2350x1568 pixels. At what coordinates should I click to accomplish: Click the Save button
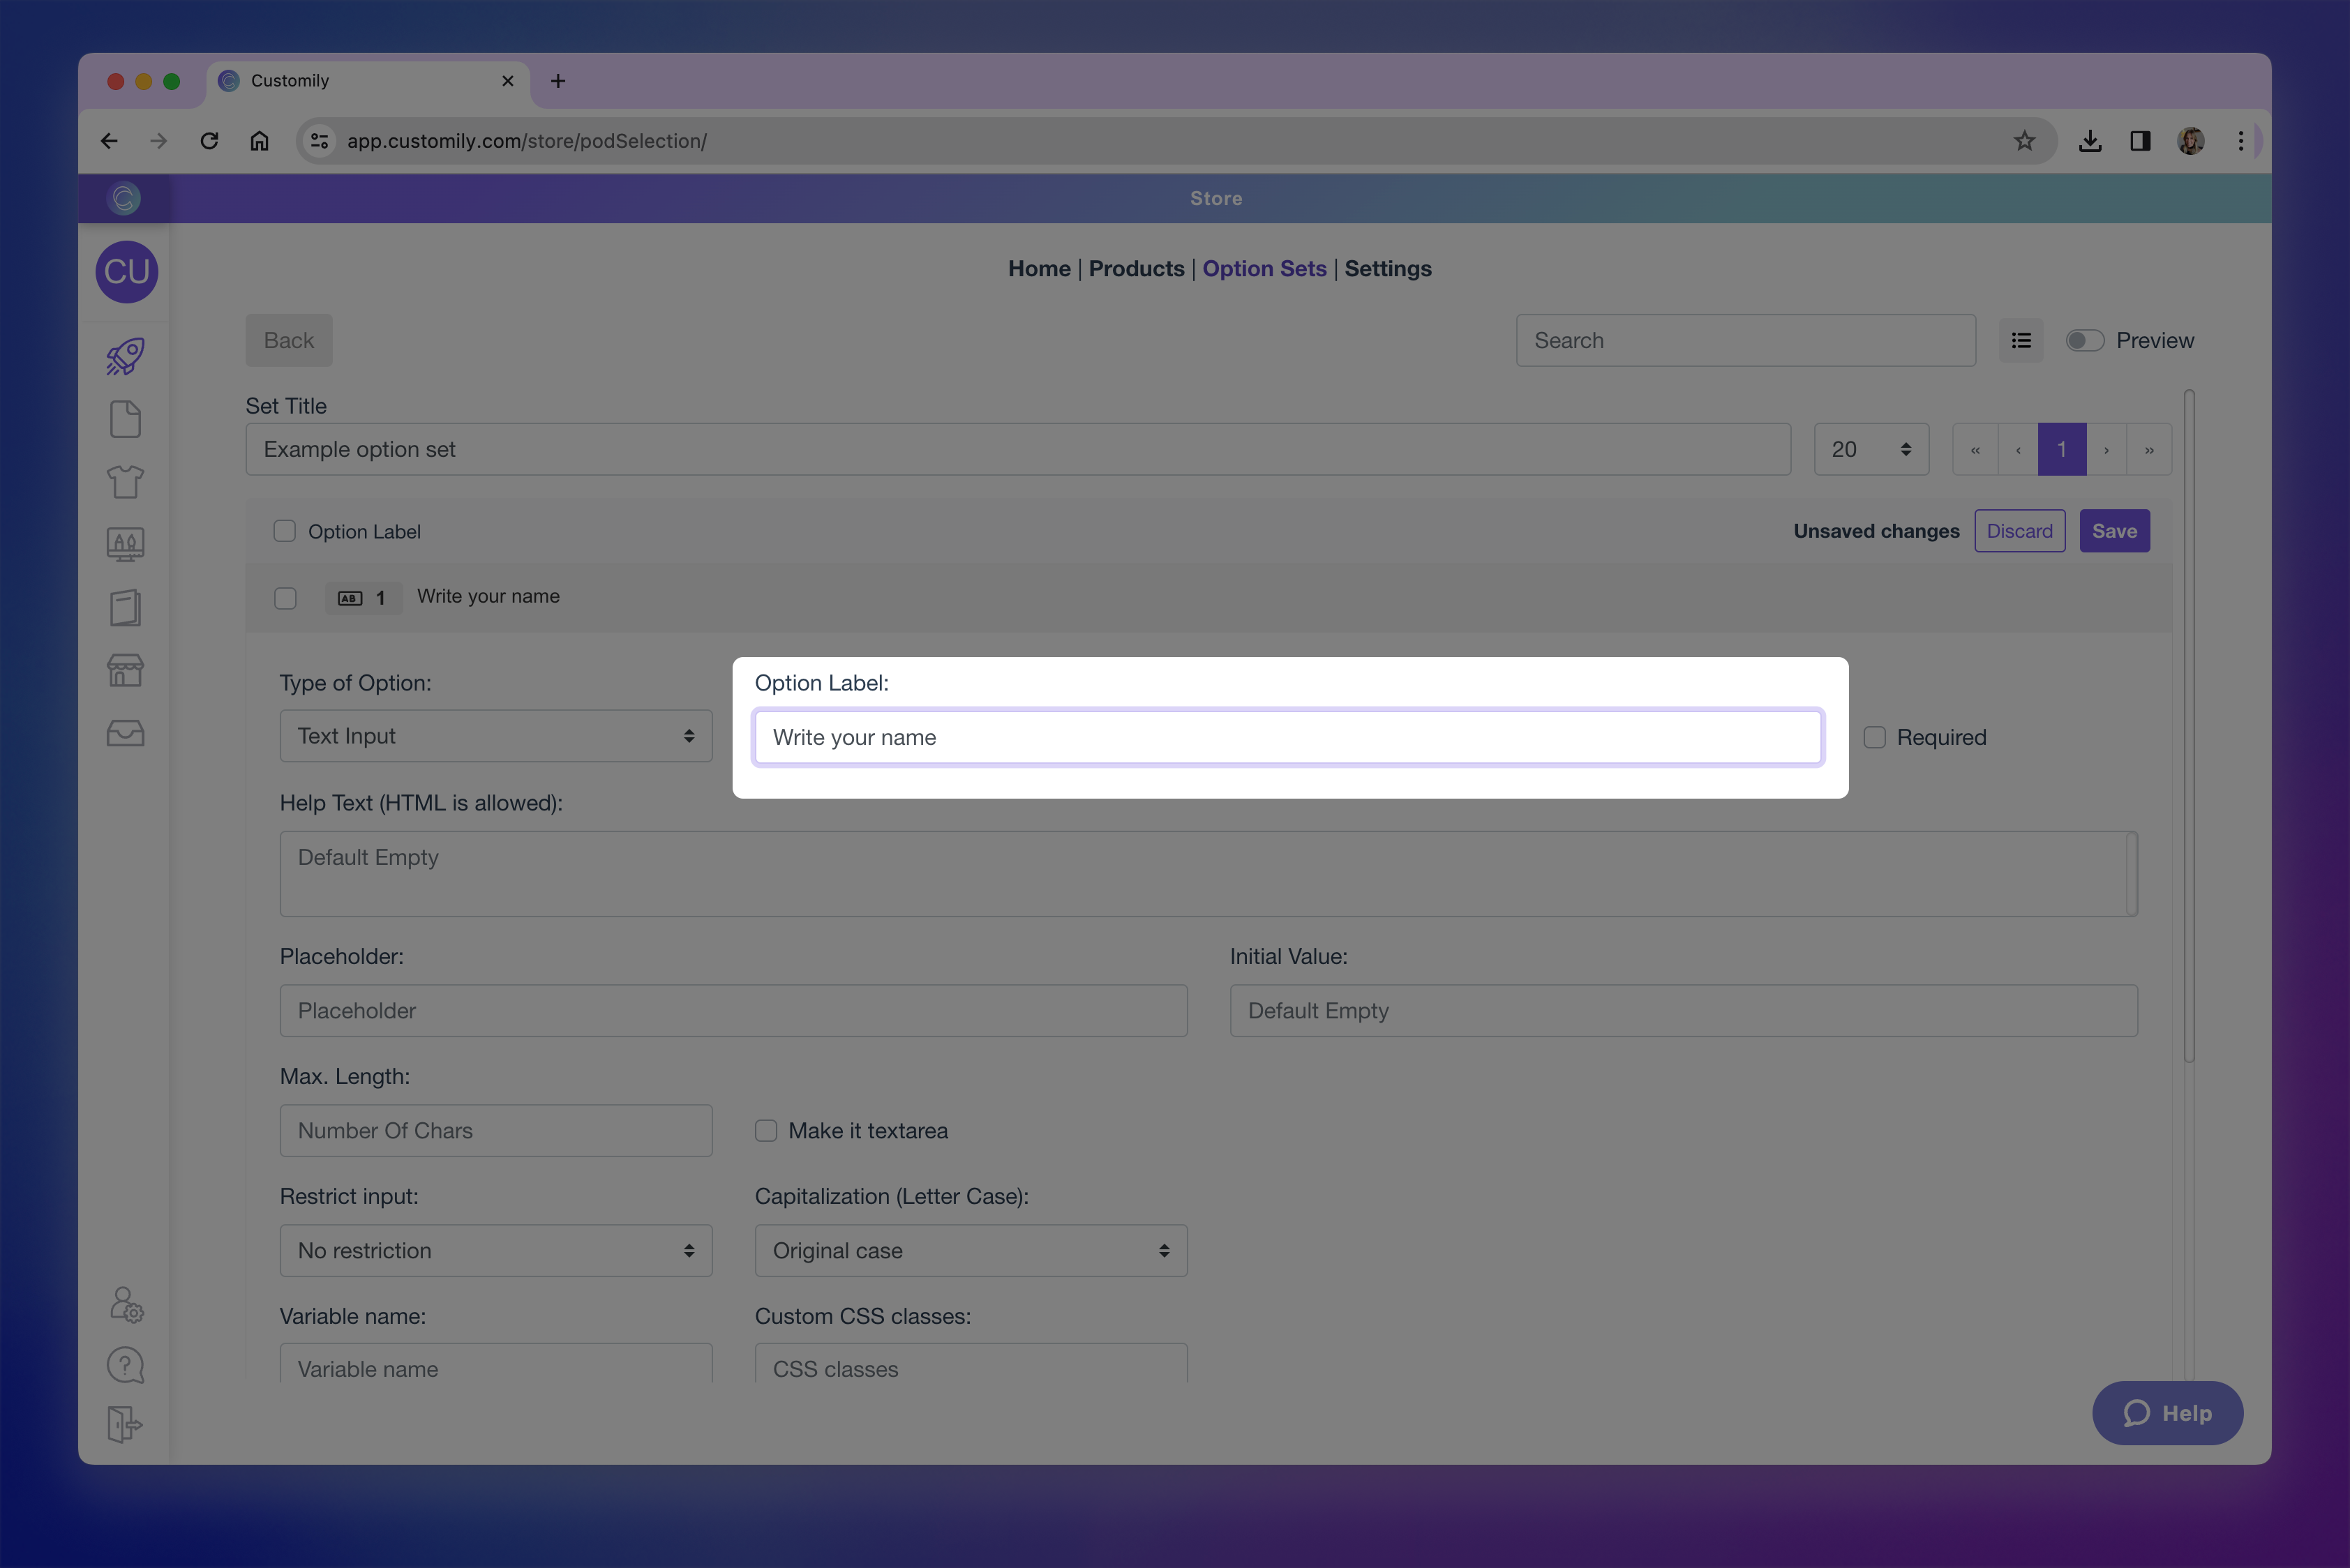pyautogui.click(x=2114, y=531)
